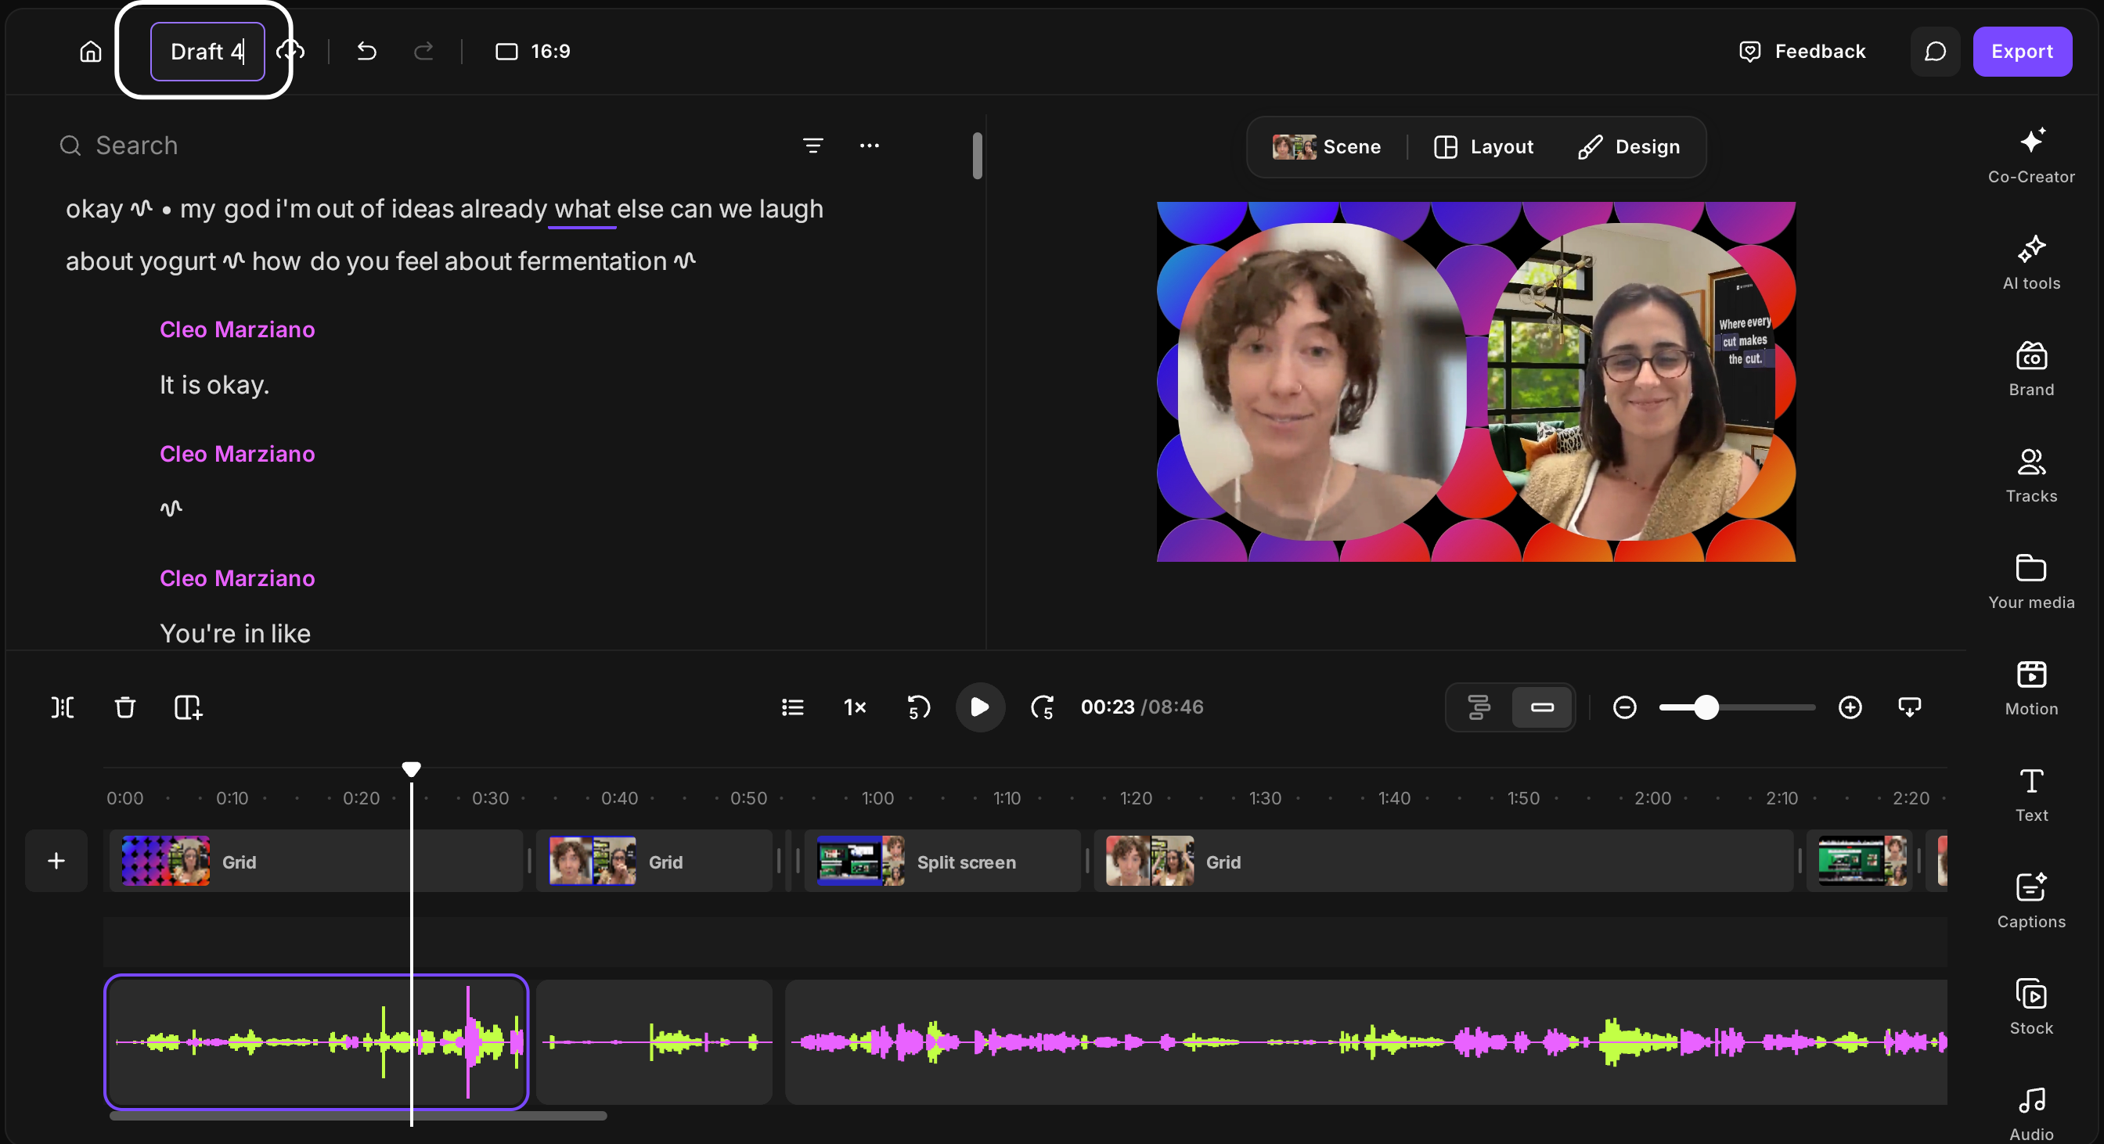The image size is (2104, 1144).
Task: Click the 00:23 current time display
Action: pyautogui.click(x=1107, y=707)
